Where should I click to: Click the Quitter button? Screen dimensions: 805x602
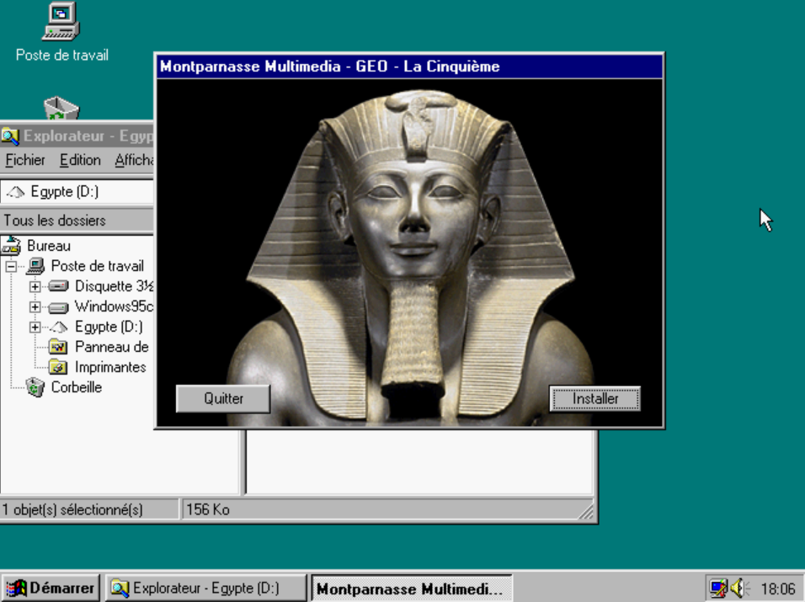223,399
